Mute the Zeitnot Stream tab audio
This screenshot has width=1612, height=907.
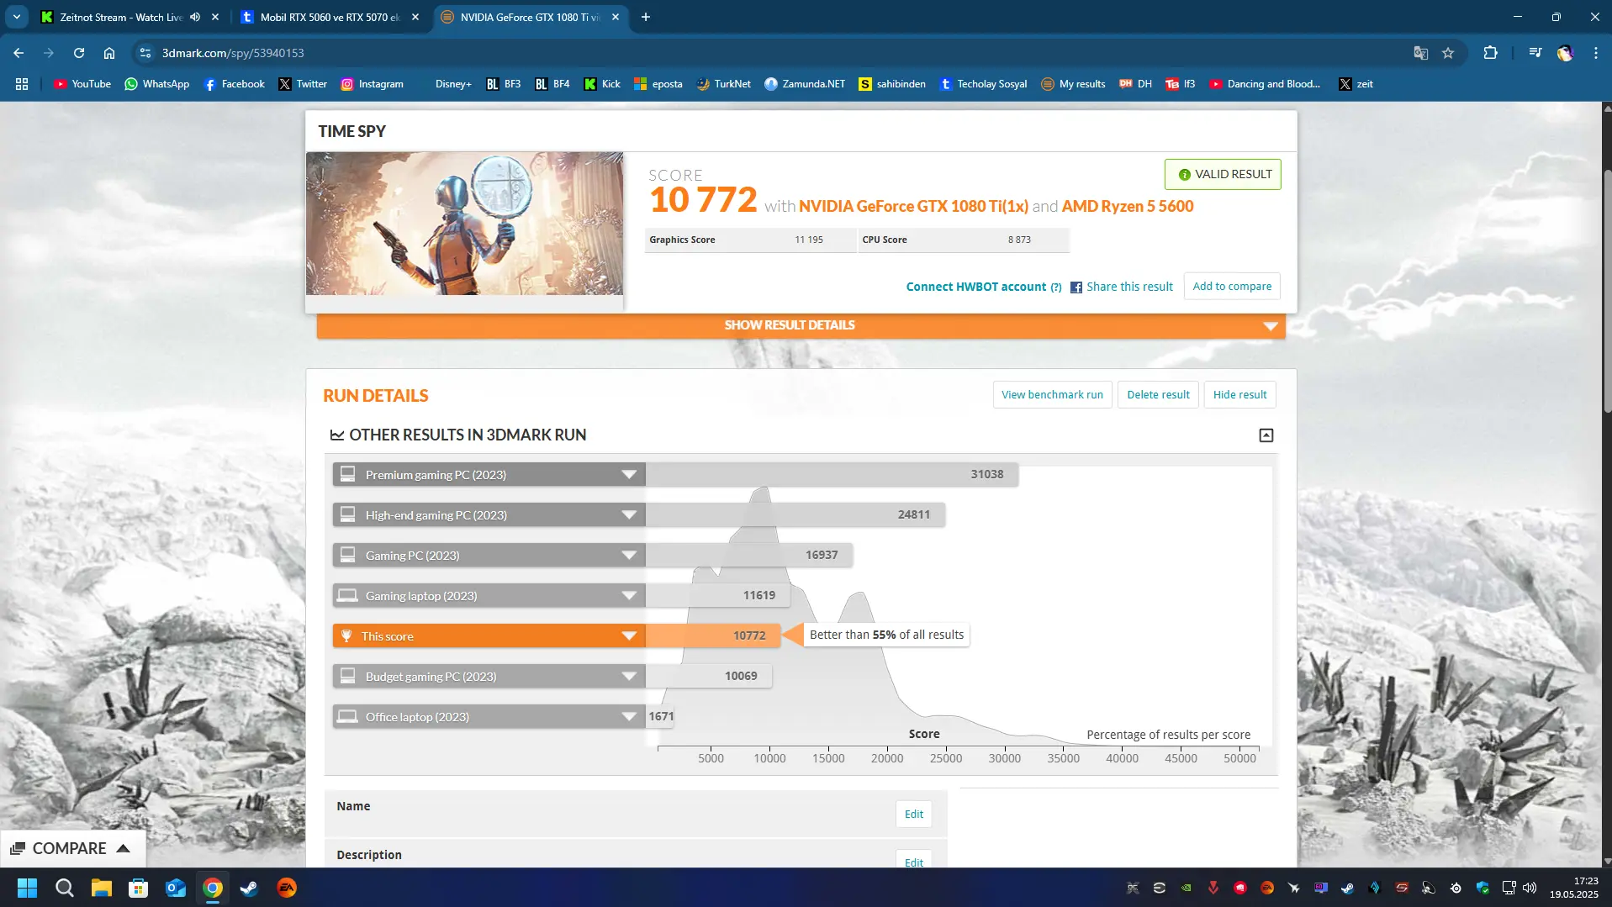pos(195,17)
